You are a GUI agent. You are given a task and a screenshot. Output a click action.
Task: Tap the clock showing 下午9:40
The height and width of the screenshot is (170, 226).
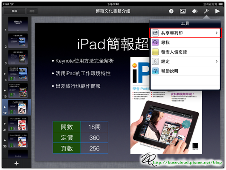pos(113,4)
